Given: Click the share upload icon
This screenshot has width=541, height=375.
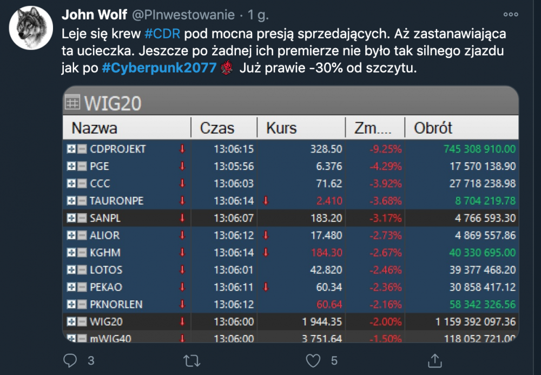Looking at the screenshot, I should [x=434, y=359].
